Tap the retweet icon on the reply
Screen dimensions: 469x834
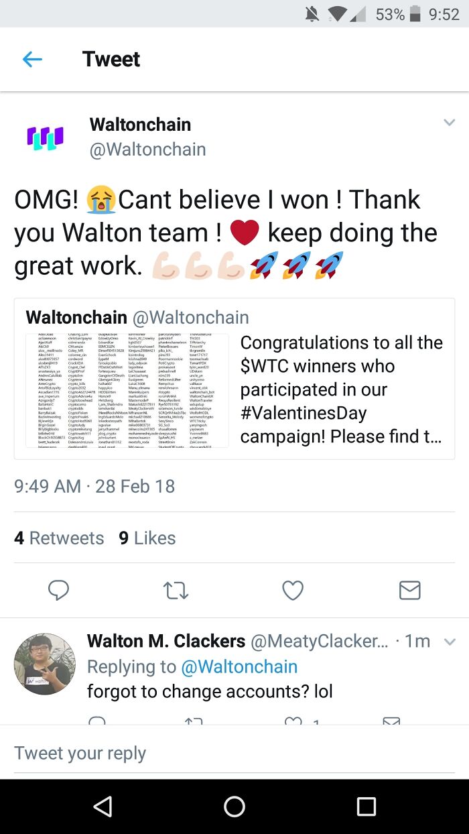pyautogui.click(x=192, y=723)
